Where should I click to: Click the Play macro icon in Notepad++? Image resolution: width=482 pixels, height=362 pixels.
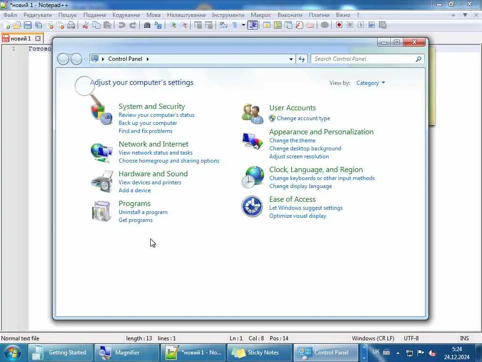[x=361, y=25]
